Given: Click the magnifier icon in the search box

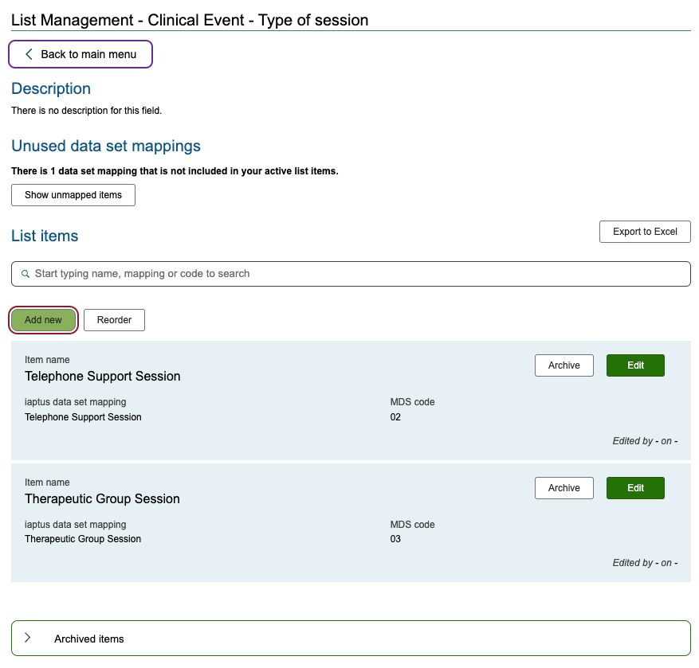Looking at the screenshot, I should [25, 274].
